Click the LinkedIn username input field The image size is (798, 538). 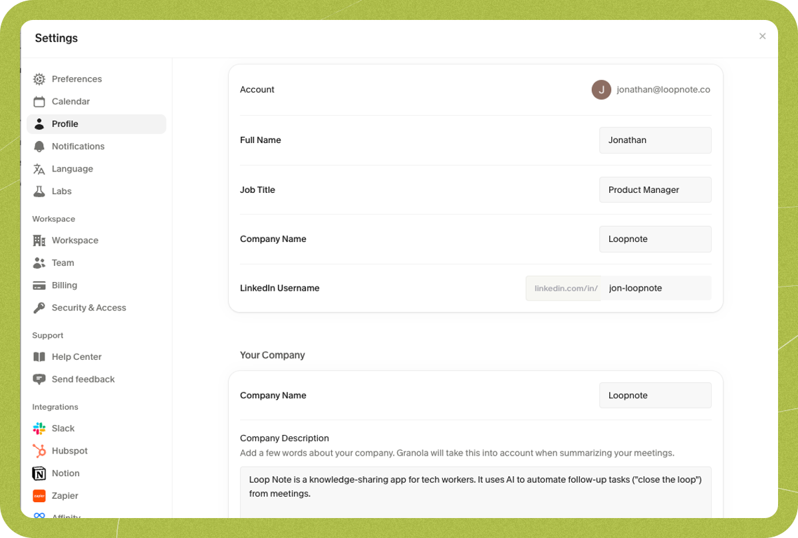pyautogui.click(x=656, y=289)
